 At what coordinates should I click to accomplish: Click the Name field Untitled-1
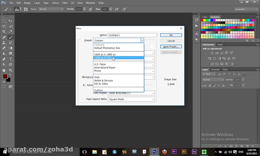click(132, 35)
